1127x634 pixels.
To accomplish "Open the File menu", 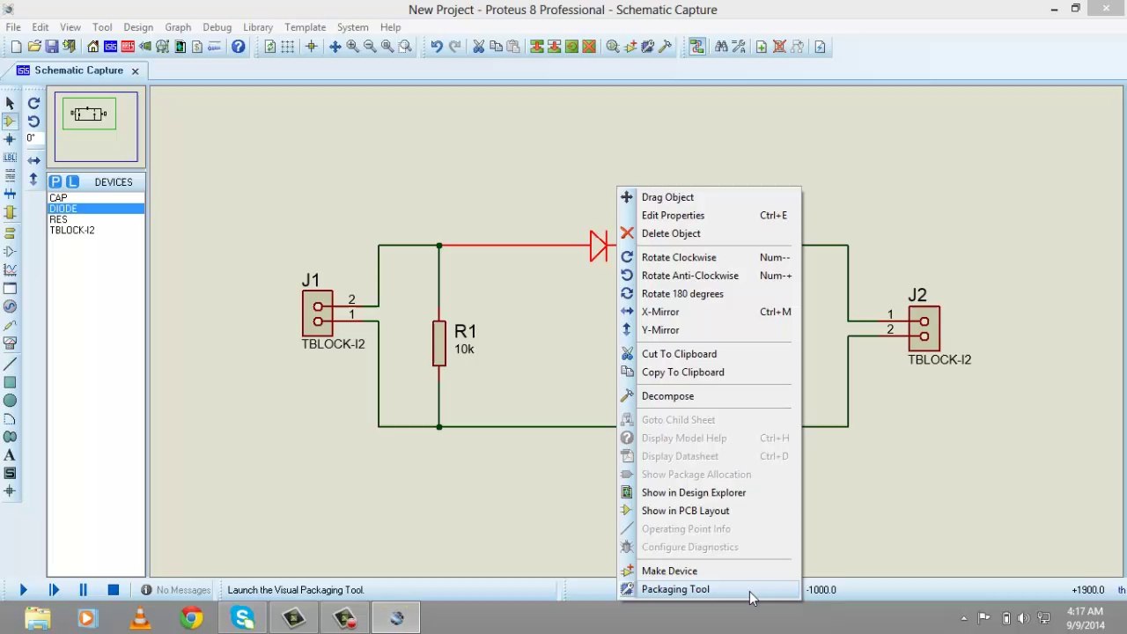I will tap(13, 27).
